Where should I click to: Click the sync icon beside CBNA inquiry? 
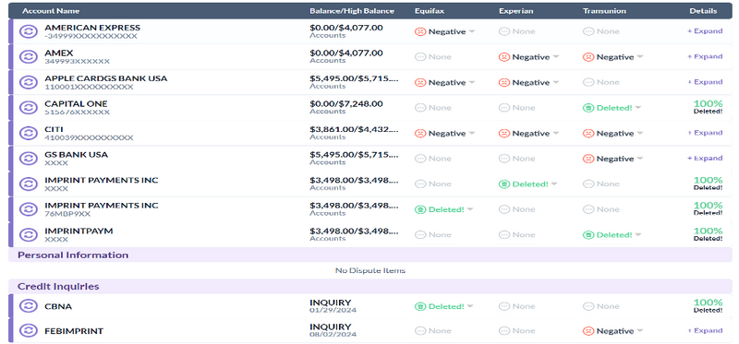(29, 306)
